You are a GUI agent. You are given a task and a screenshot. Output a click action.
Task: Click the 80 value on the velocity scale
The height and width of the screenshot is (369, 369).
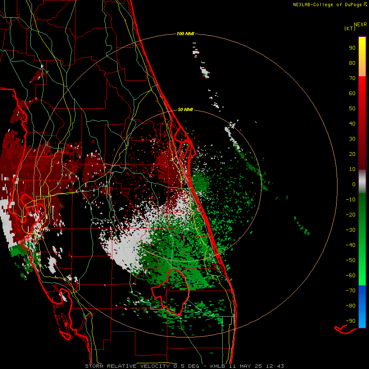[352, 63]
